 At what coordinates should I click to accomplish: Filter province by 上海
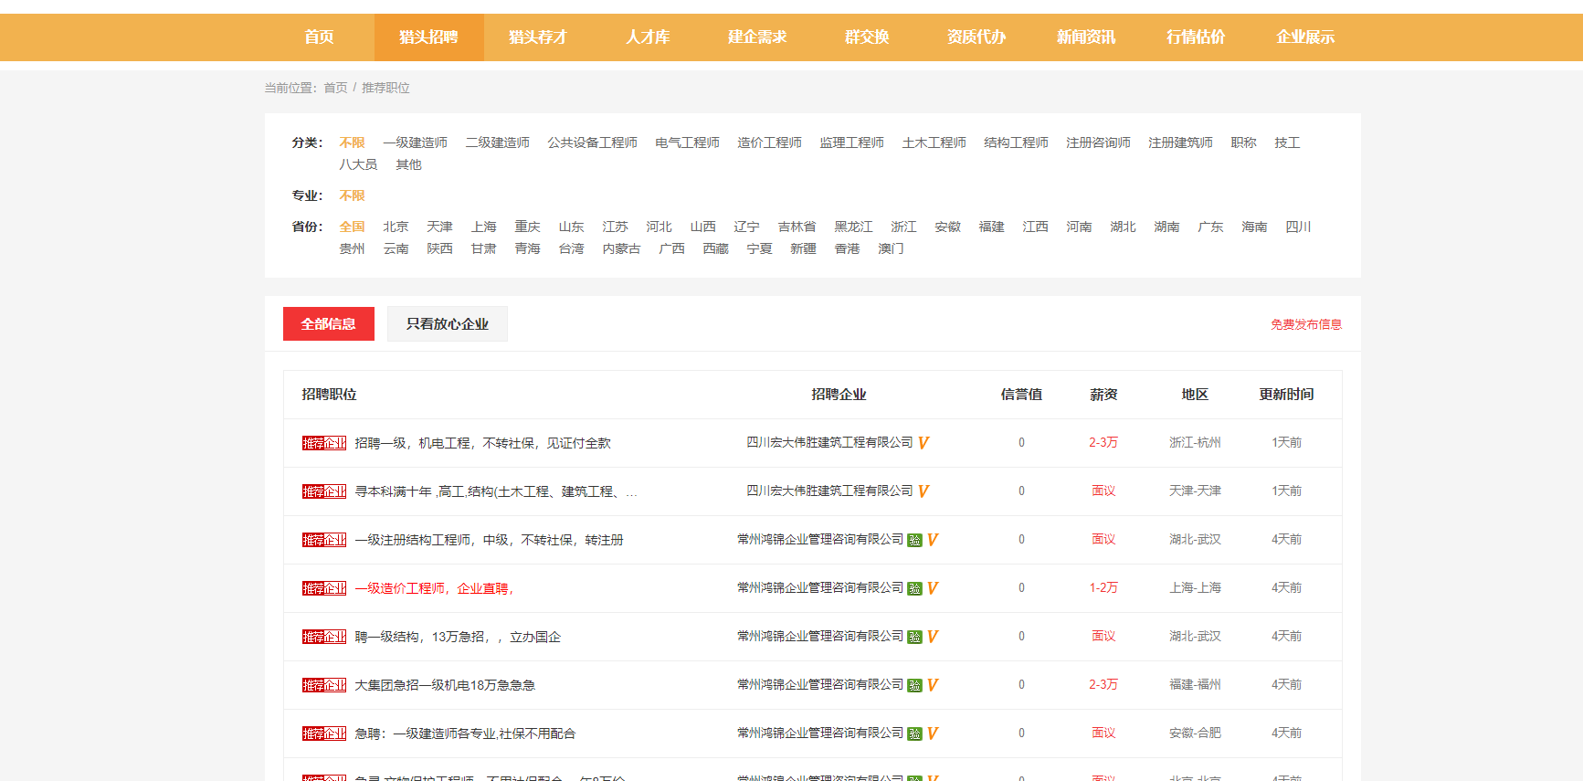point(483,227)
